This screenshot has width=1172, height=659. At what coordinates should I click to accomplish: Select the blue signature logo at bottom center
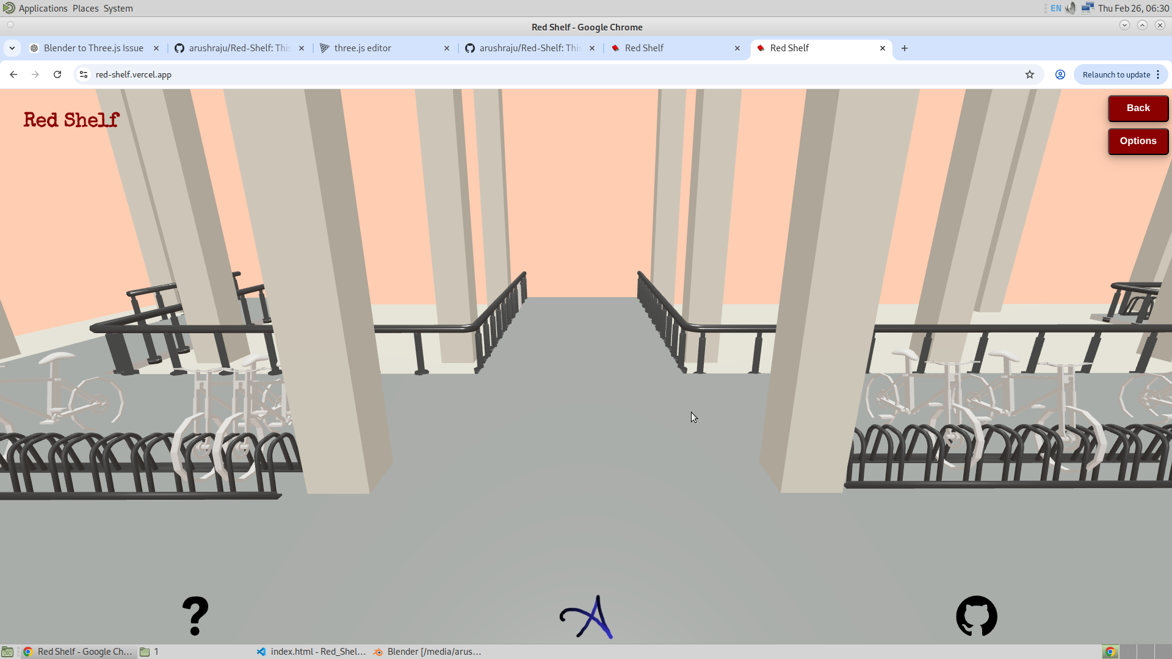(x=585, y=616)
